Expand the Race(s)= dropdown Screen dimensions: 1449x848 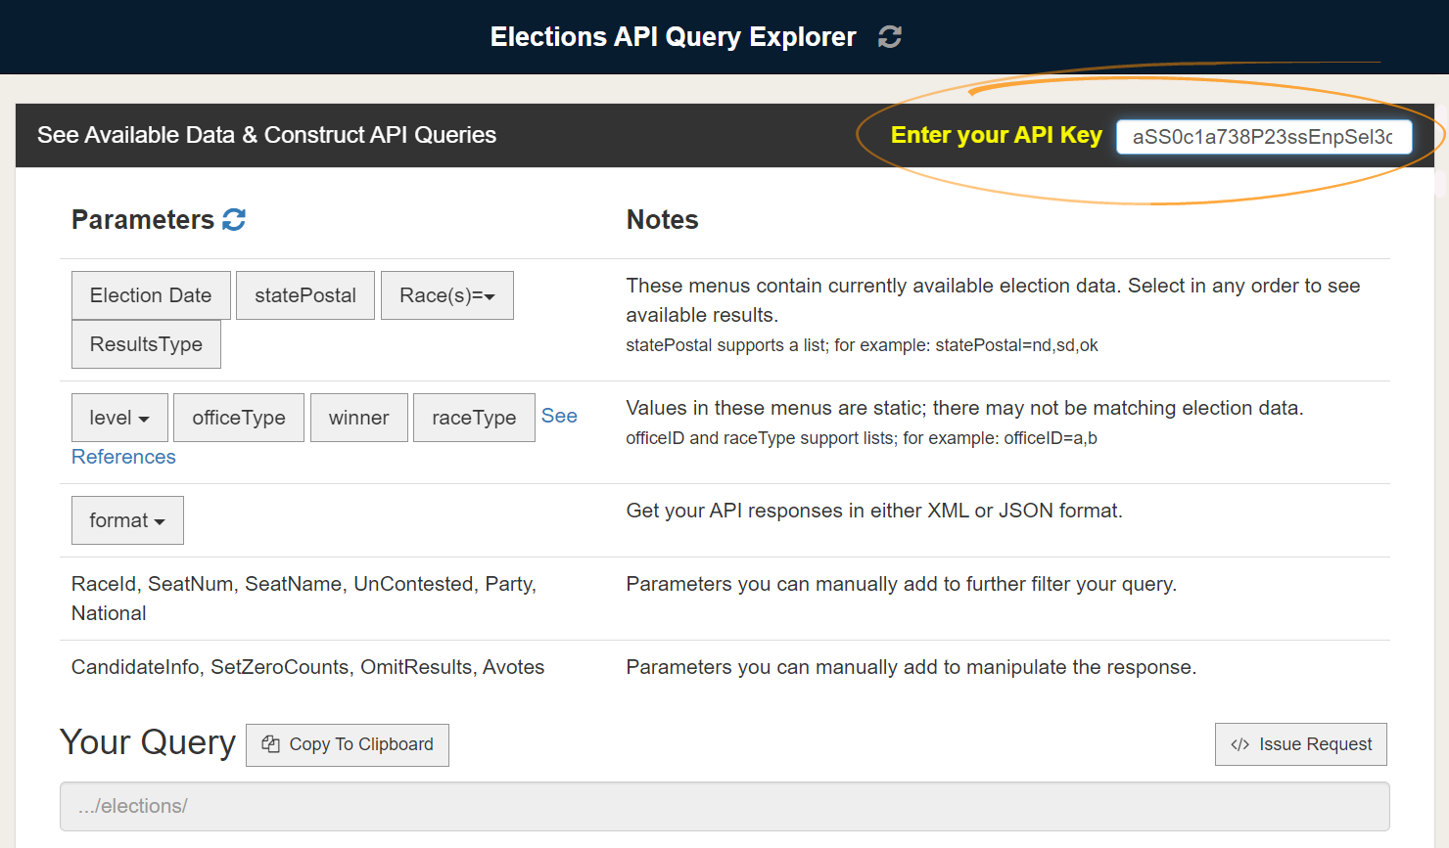(x=447, y=295)
